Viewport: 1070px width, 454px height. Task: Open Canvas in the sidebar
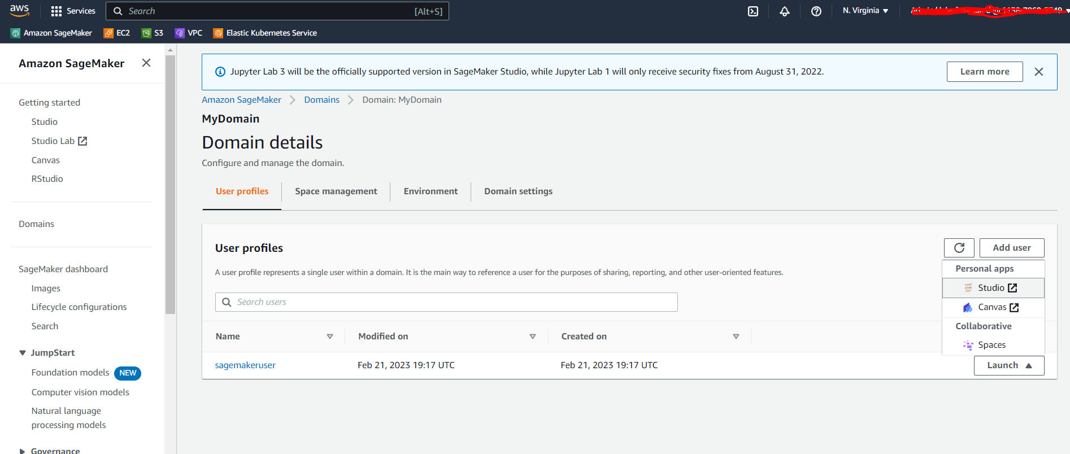click(x=46, y=160)
